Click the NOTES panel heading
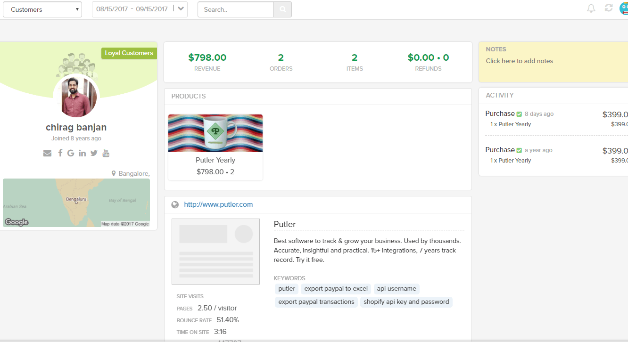This screenshot has width=628, height=342. click(496, 49)
